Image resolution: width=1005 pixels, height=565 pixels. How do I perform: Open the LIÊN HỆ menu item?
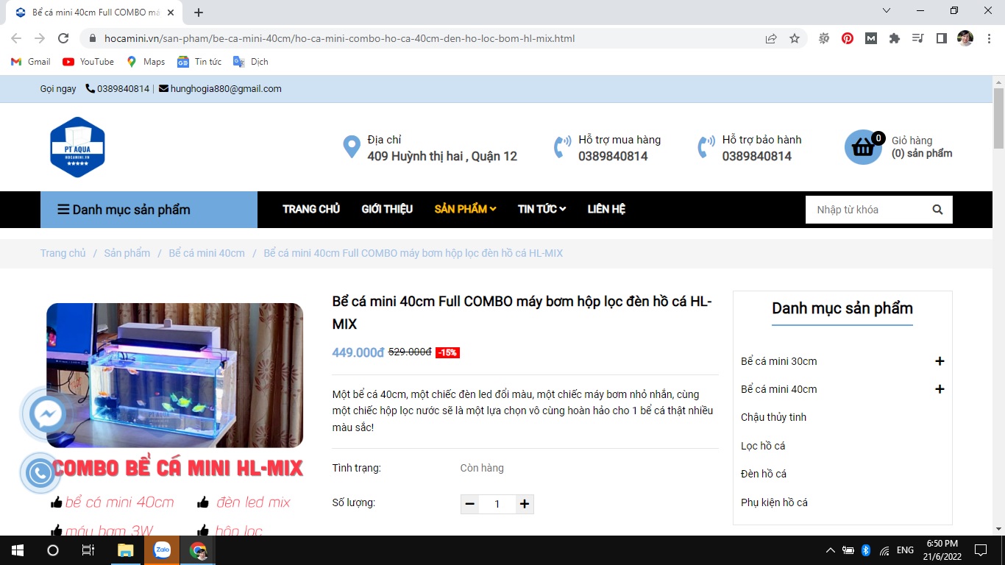[606, 209]
